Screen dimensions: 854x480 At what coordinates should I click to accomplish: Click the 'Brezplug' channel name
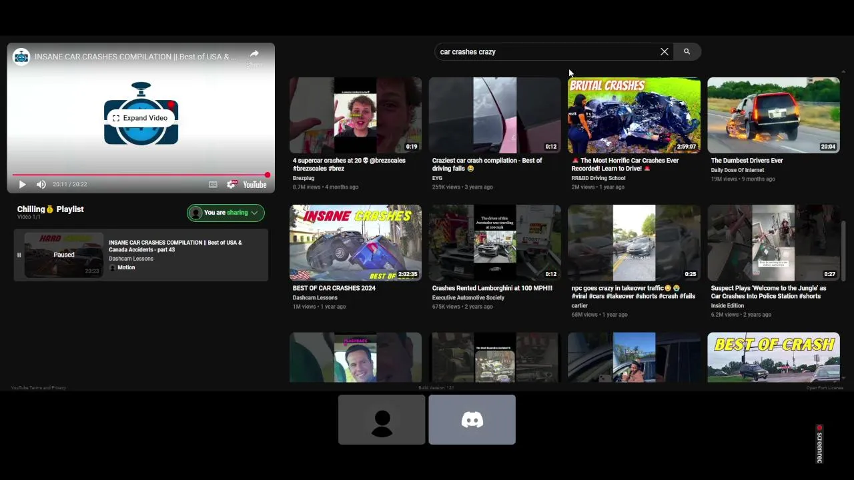coord(304,178)
